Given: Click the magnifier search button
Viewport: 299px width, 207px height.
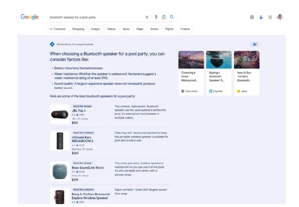Looking at the screenshot, I should pos(172,17).
